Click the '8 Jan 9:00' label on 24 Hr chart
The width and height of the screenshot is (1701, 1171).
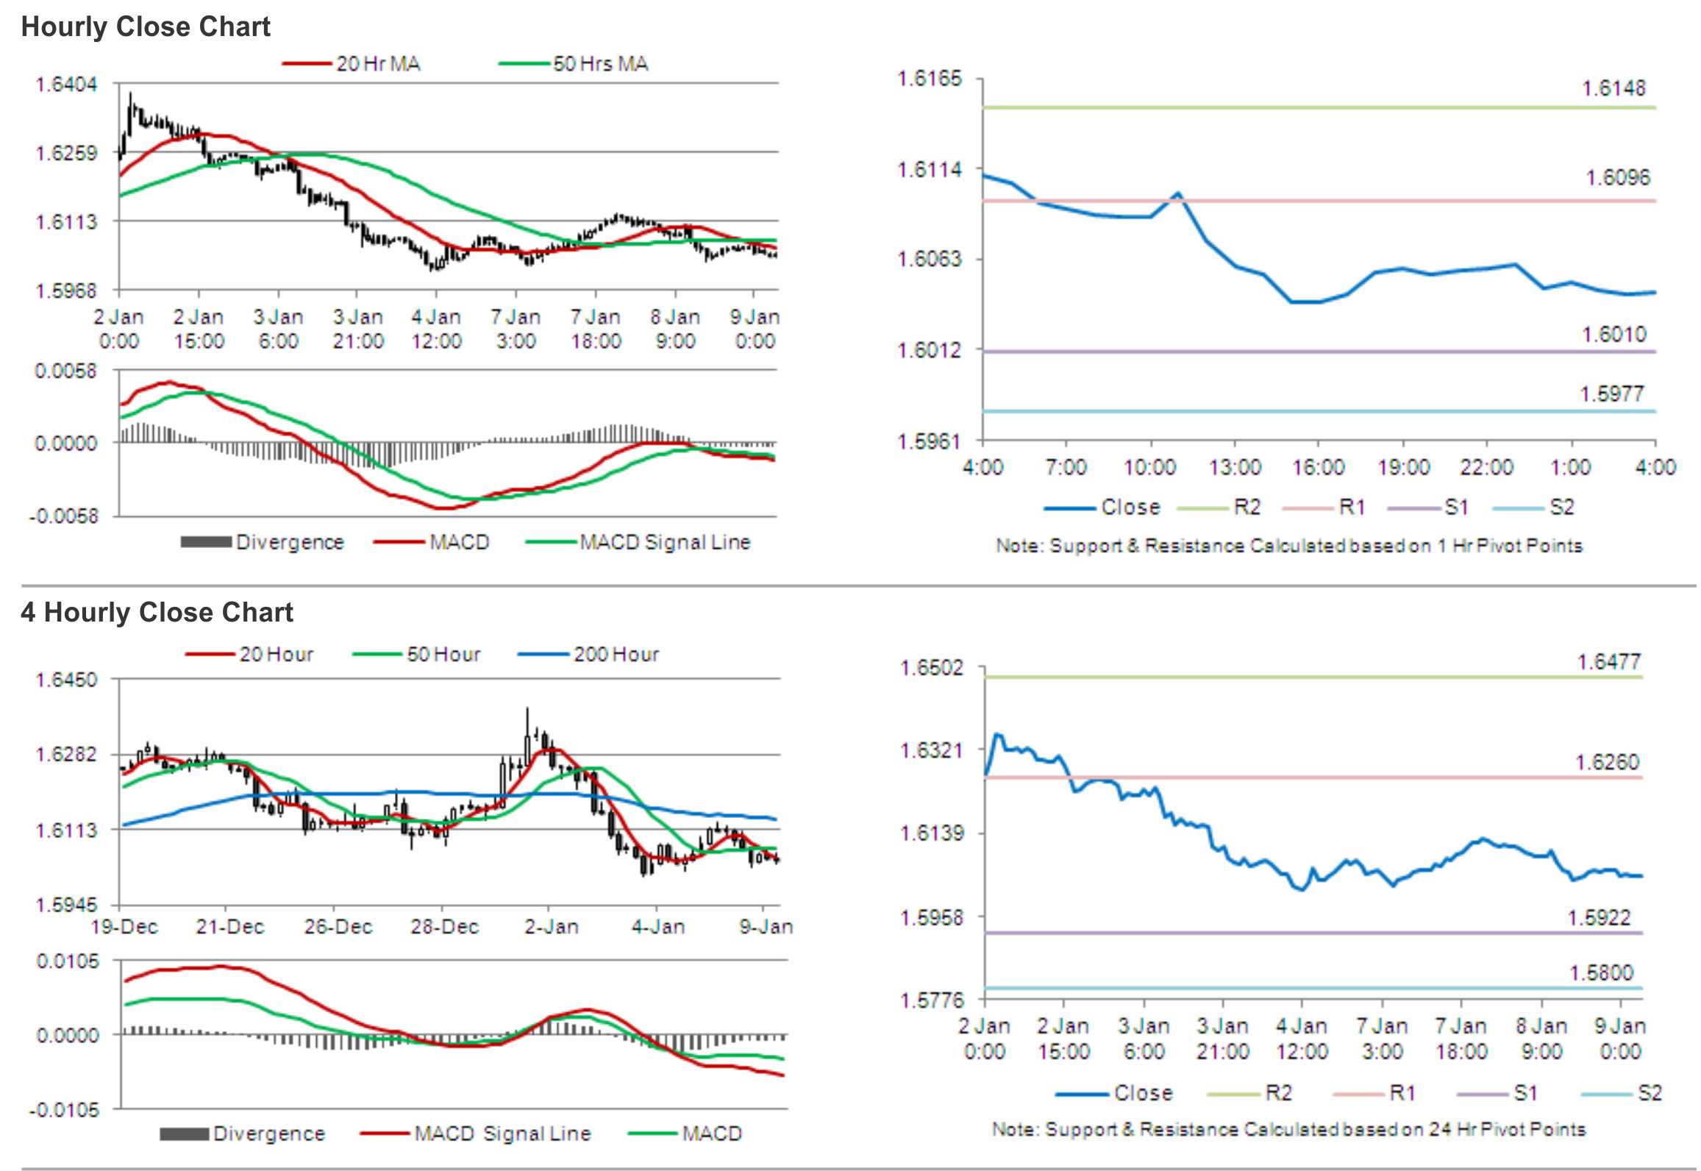(x=1541, y=1039)
